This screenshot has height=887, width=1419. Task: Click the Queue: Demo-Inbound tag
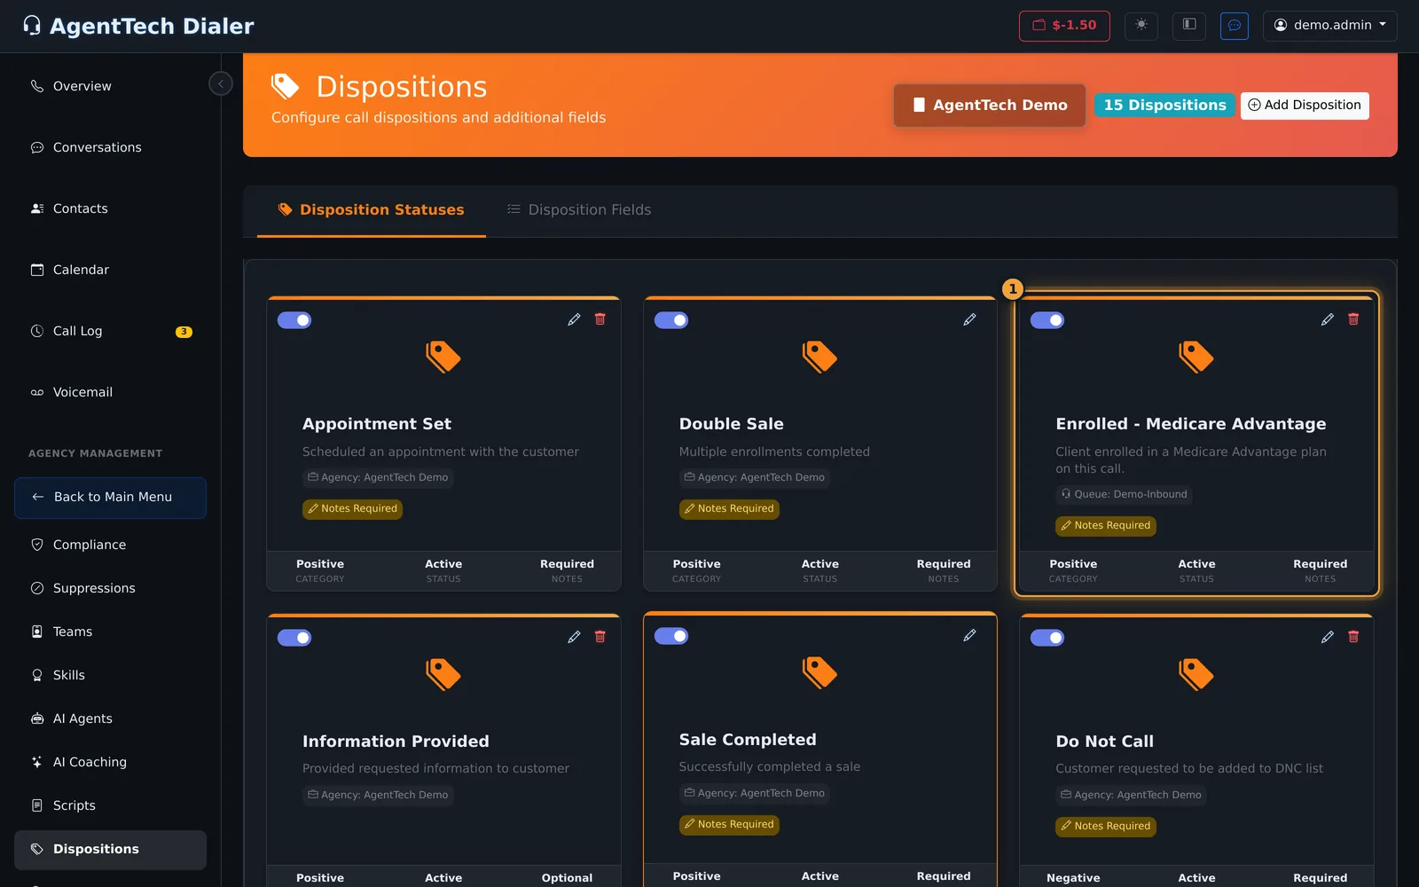click(1124, 494)
